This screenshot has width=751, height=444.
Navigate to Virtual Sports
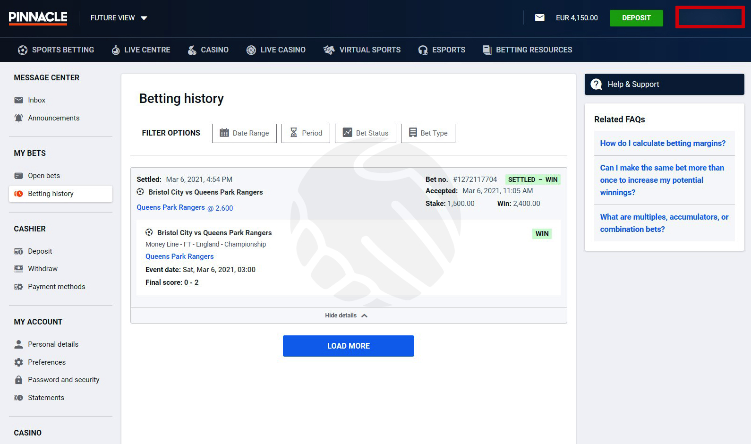362,50
